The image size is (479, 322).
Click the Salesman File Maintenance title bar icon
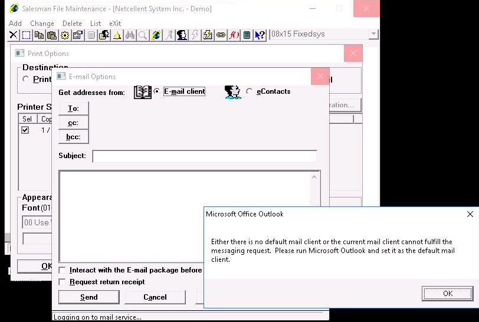[14, 8]
